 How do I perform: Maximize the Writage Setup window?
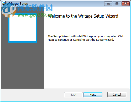pos(117,4)
